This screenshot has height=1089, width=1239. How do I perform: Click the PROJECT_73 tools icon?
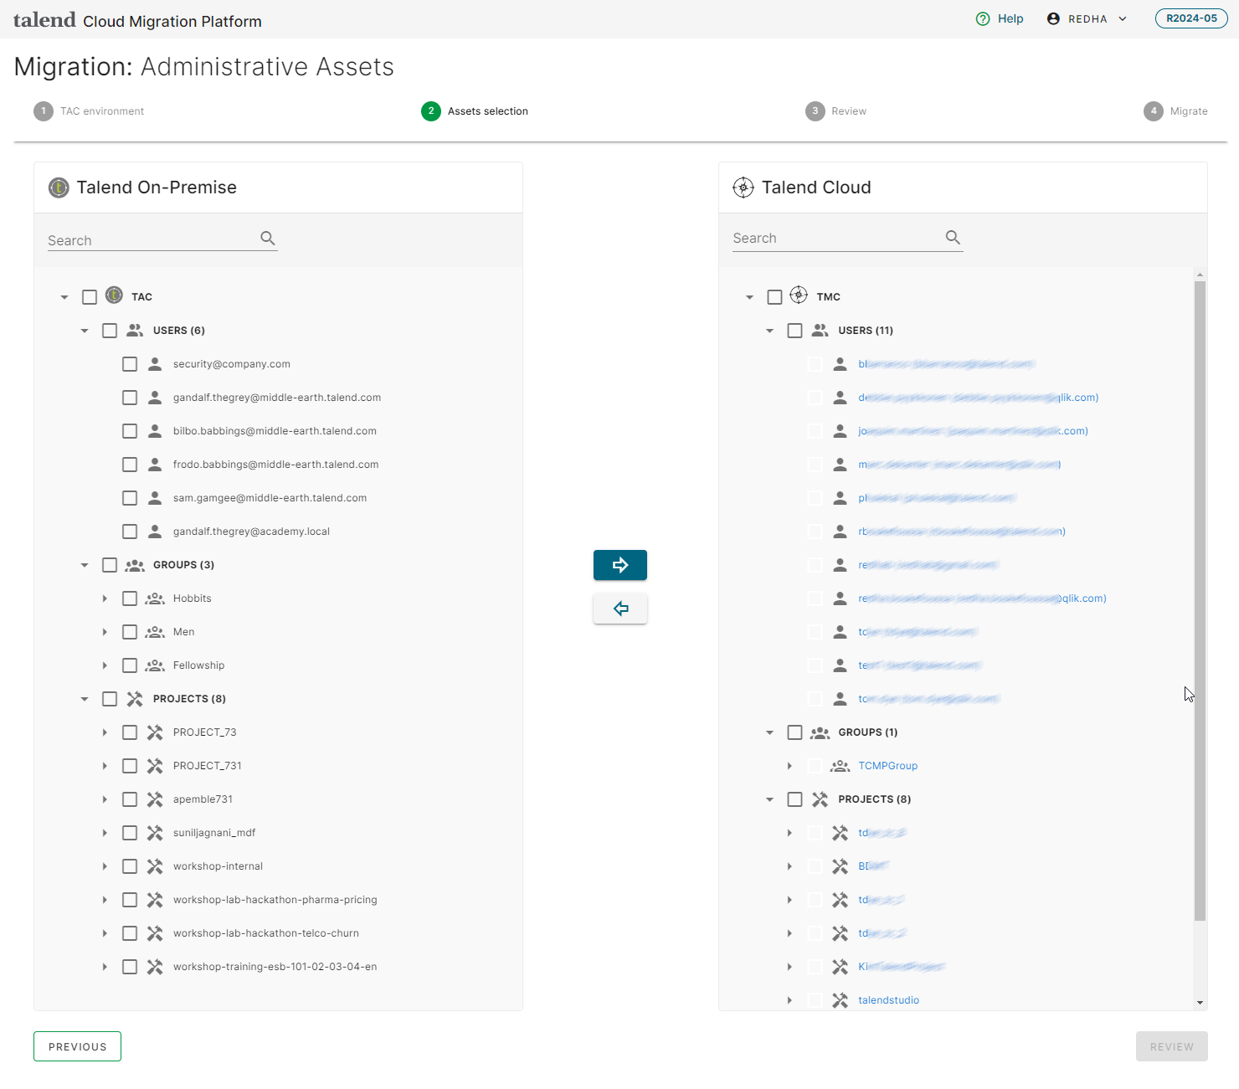pyautogui.click(x=155, y=732)
